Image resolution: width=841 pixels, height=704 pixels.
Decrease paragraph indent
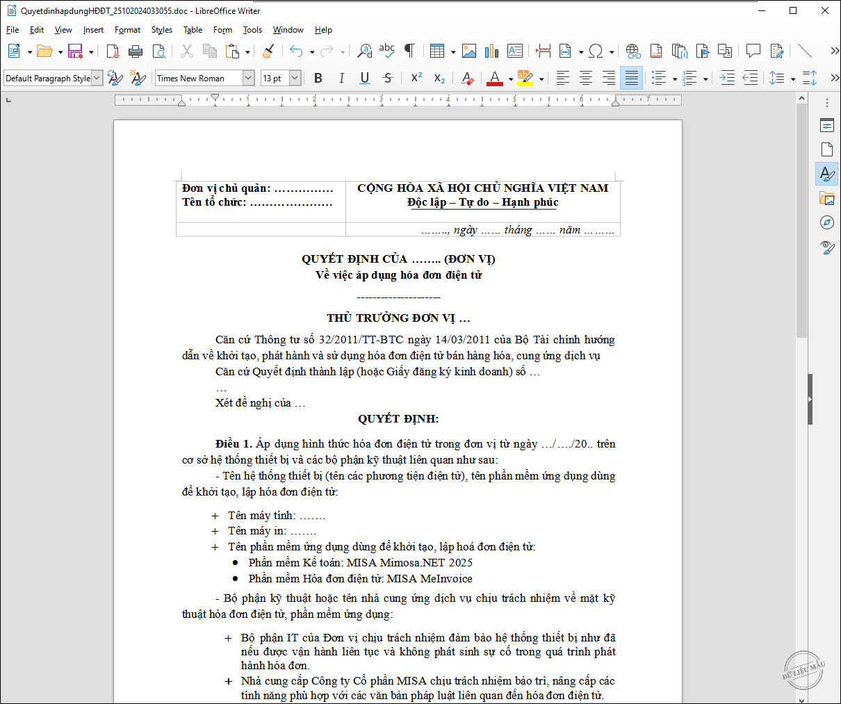(x=750, y=78)
